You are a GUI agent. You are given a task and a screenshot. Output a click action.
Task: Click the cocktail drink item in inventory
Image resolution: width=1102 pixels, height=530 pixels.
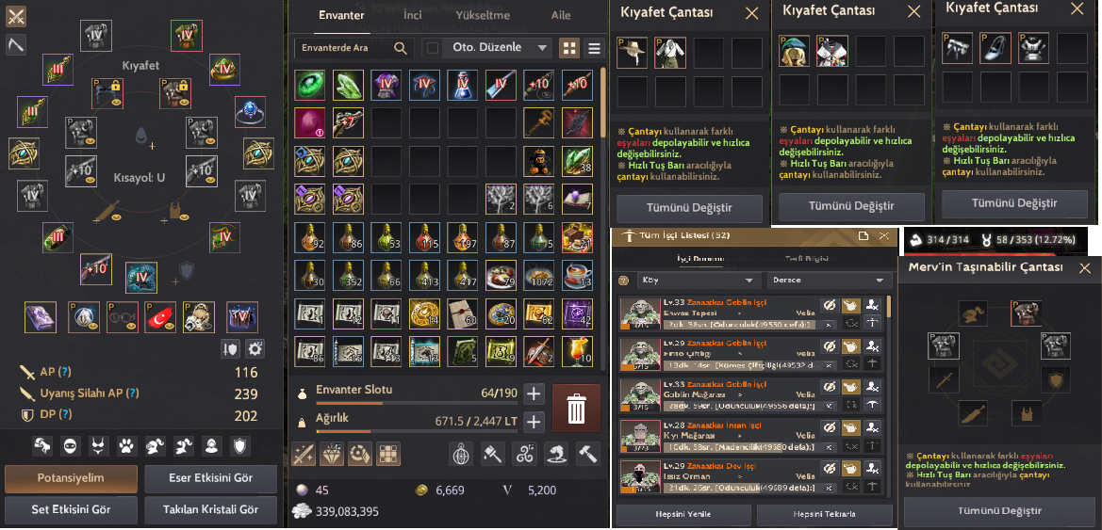point(577,351)
